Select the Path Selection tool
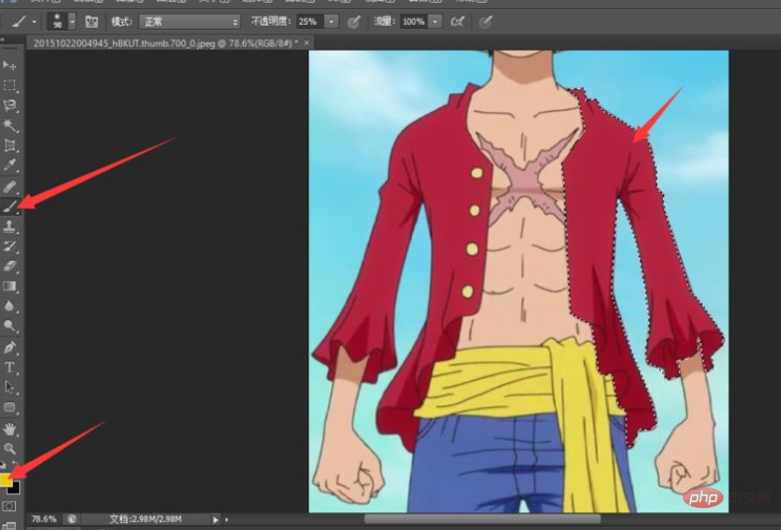 click(9, 387)
